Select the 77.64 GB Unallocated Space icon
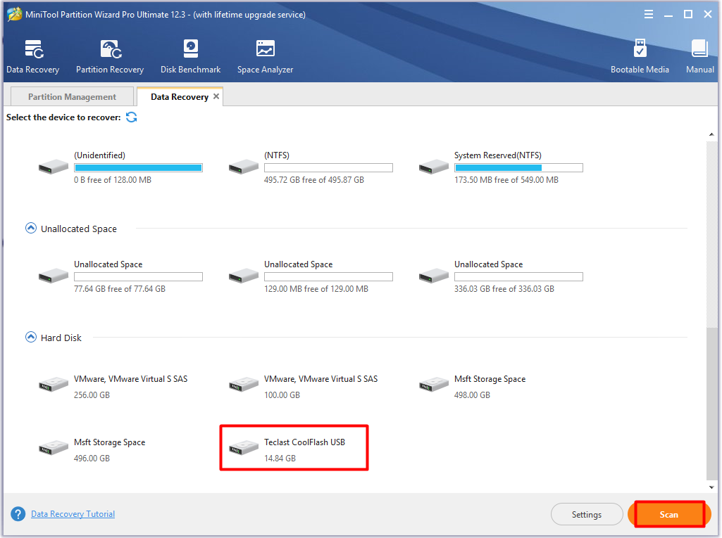 pos(54,276)
